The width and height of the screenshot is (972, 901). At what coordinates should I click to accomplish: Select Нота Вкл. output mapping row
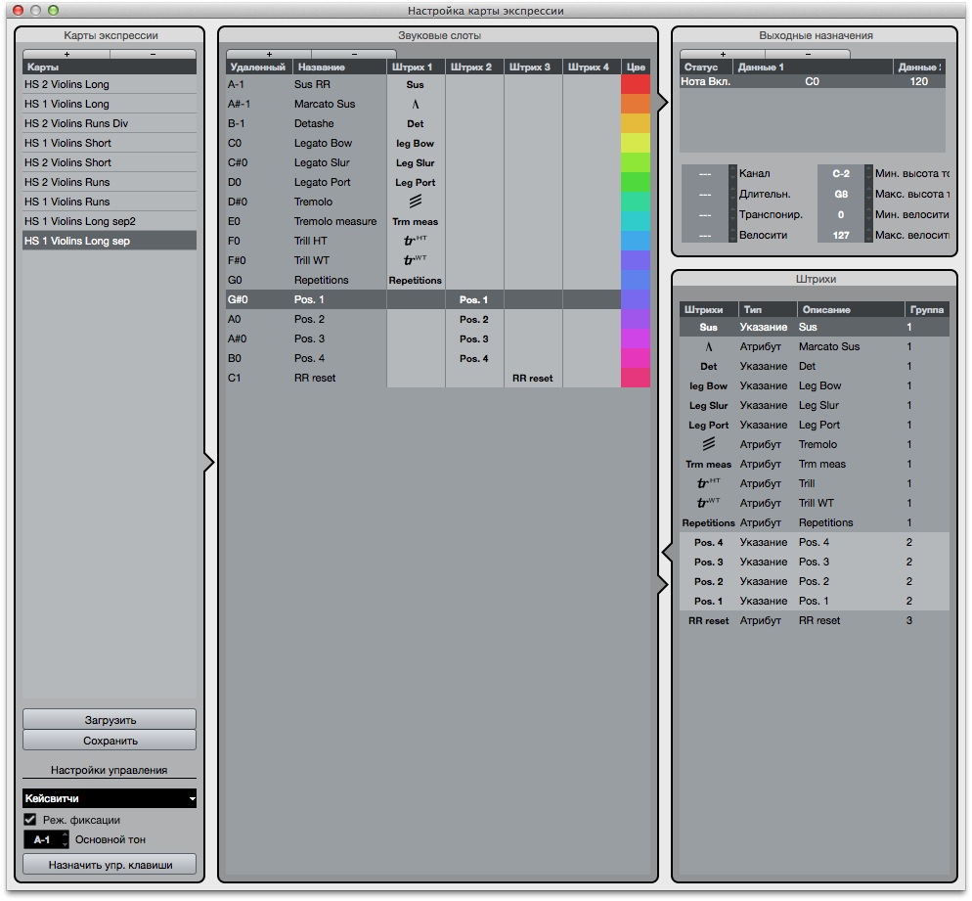[x=813, y=81]
